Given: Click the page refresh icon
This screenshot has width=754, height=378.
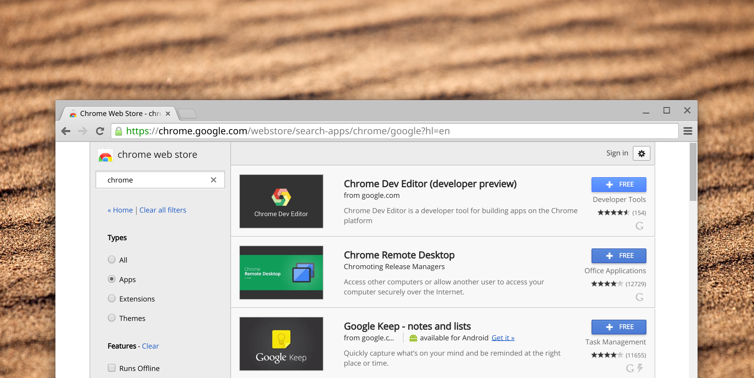Looking at the screenshot, I should (100, 131).
